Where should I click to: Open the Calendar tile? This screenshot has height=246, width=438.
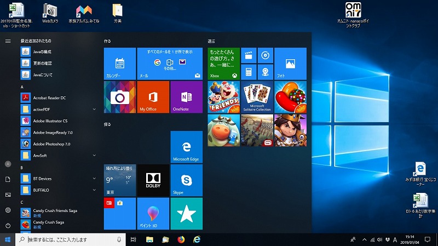120,64
